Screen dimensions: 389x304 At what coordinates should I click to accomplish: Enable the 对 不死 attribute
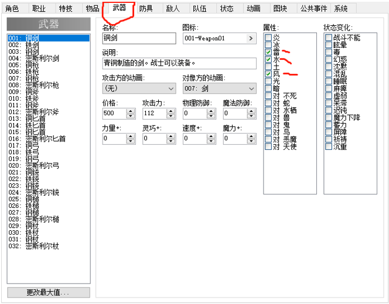click(268, 95)
